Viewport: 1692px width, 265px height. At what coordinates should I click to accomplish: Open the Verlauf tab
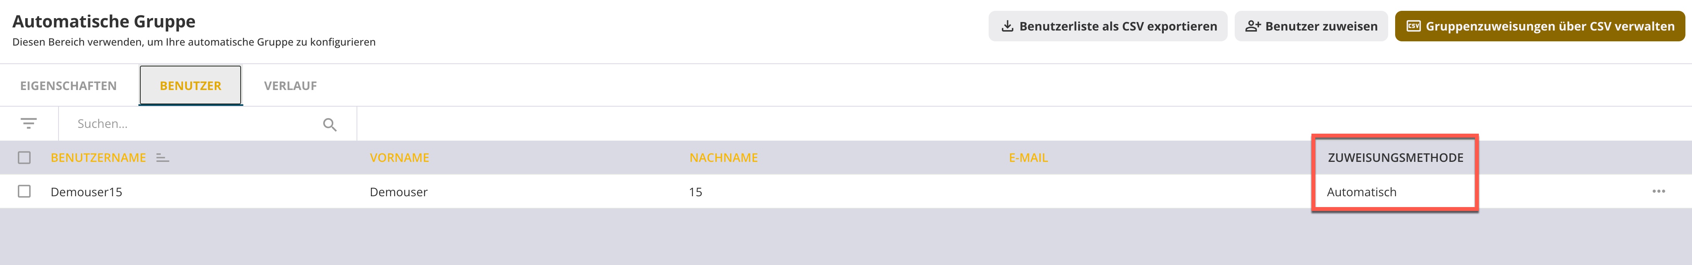tap(290, 86)
